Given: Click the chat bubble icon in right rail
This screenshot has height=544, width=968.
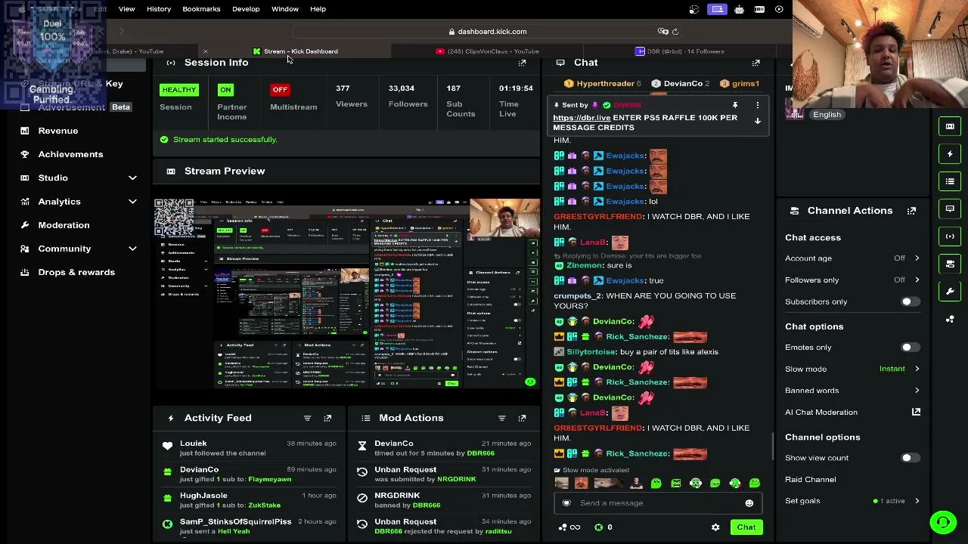Looking at the screenshot, I should (950, 209).
